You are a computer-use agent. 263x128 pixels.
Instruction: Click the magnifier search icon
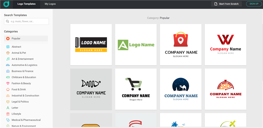tap(7, 21)
